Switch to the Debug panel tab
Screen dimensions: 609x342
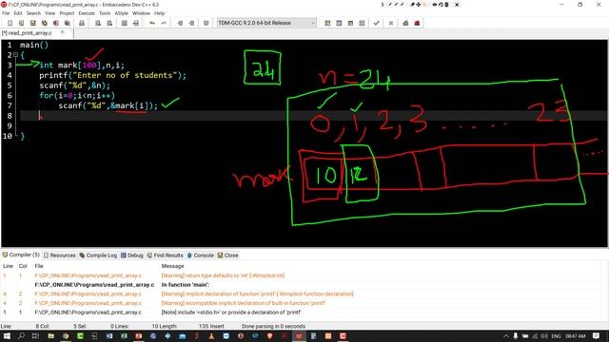[132, 256]
